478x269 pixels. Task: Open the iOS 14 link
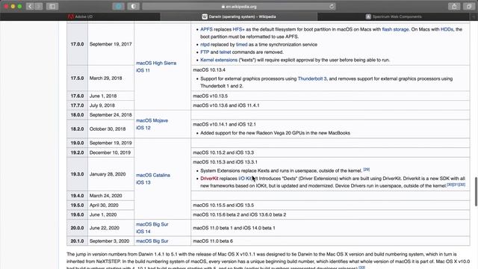(x=143, y=231)
